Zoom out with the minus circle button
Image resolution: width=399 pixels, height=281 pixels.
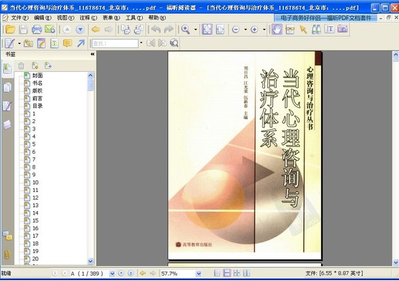point(235,29)
